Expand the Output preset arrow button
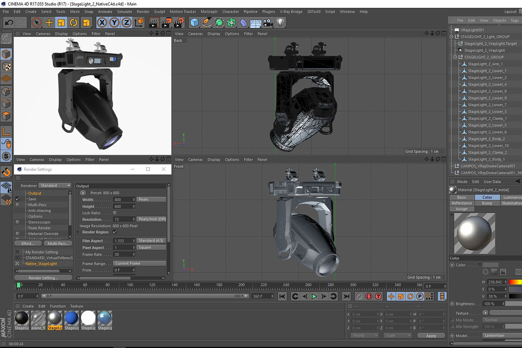 click(83, 193)
